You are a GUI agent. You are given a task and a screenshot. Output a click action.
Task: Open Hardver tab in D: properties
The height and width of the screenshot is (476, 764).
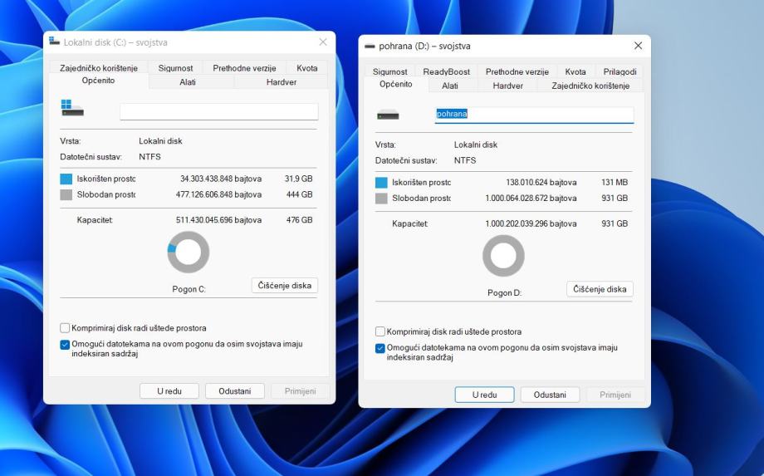pos(507,86)
